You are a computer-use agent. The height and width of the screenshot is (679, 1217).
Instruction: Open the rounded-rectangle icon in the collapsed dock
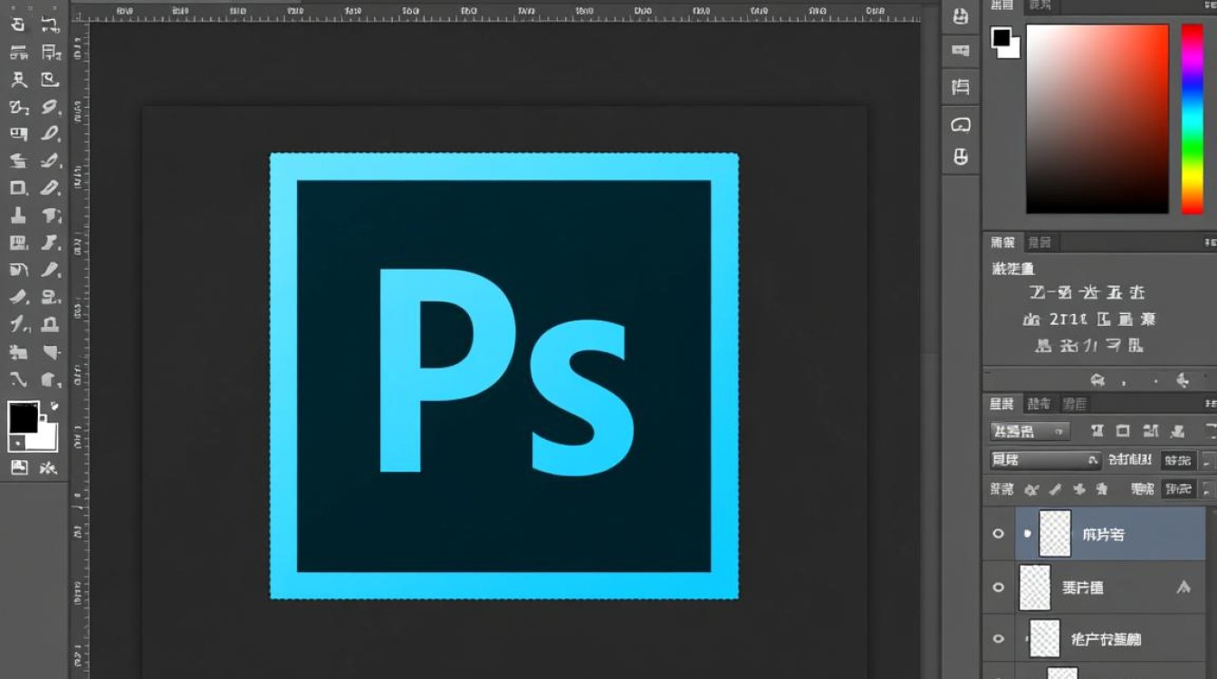point(961,123)
